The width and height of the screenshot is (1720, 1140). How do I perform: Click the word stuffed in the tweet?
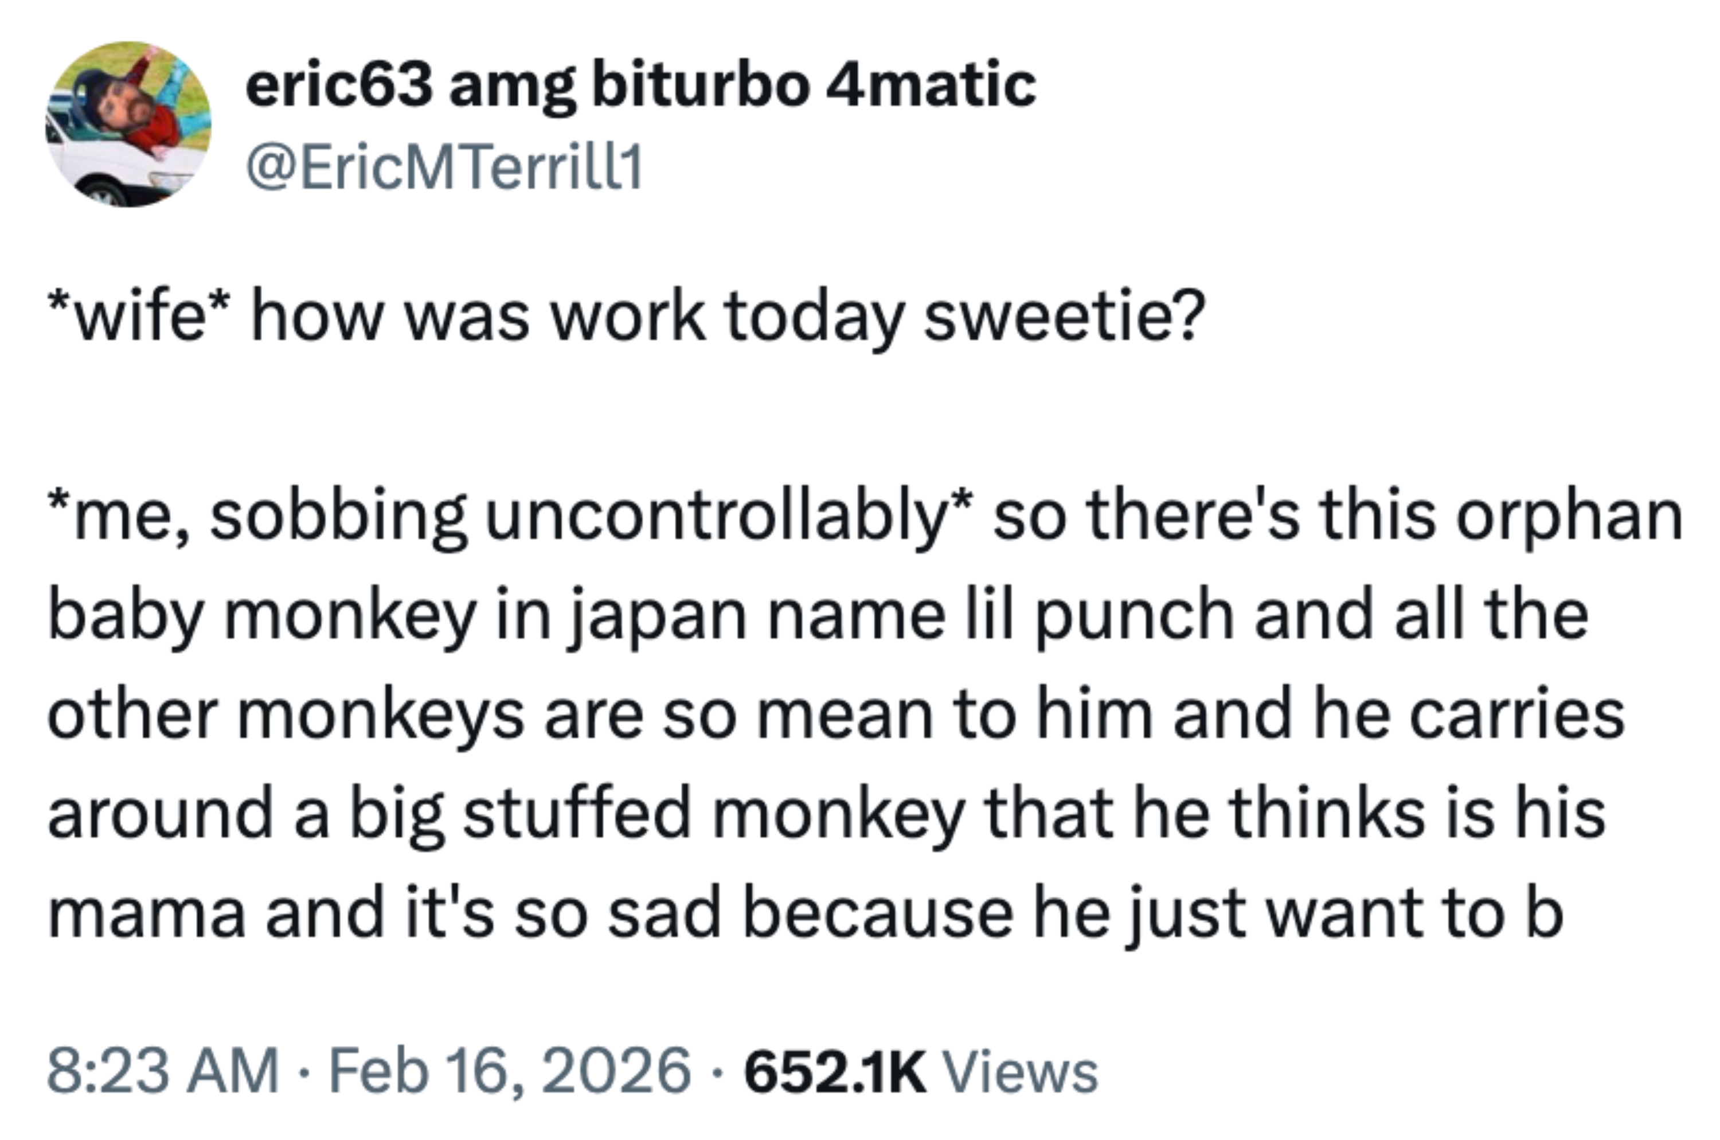(577, 814)
